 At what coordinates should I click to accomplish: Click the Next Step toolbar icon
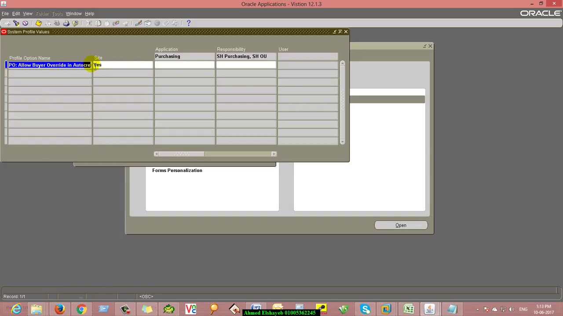point(48,23)
